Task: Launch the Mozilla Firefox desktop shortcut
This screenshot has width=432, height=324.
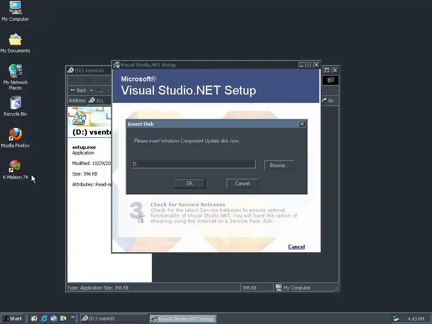Action: pyautogui.click(x=16, y=138)
